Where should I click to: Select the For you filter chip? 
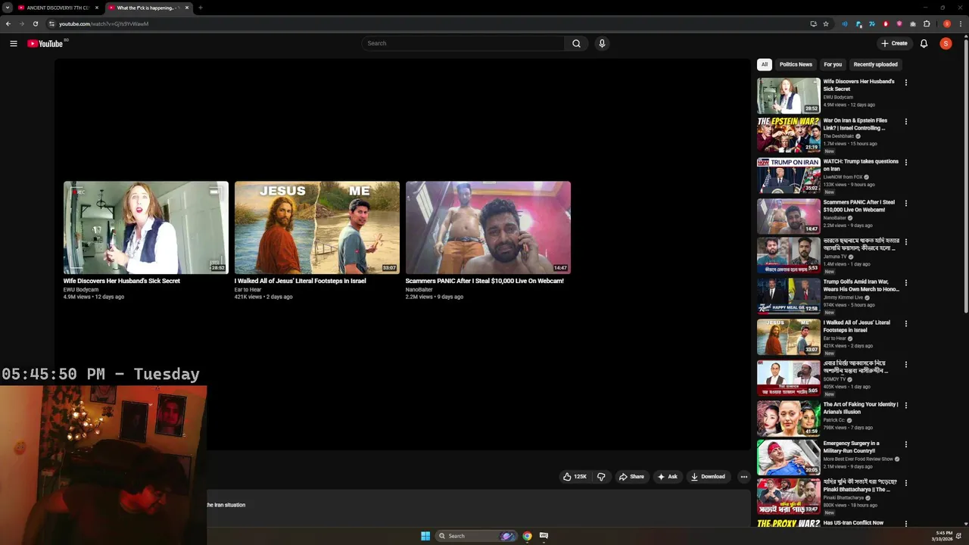coord(833,64)
